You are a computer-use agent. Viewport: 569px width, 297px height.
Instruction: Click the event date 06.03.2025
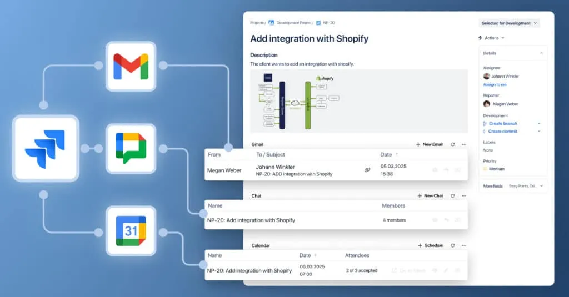coord(312,266)
